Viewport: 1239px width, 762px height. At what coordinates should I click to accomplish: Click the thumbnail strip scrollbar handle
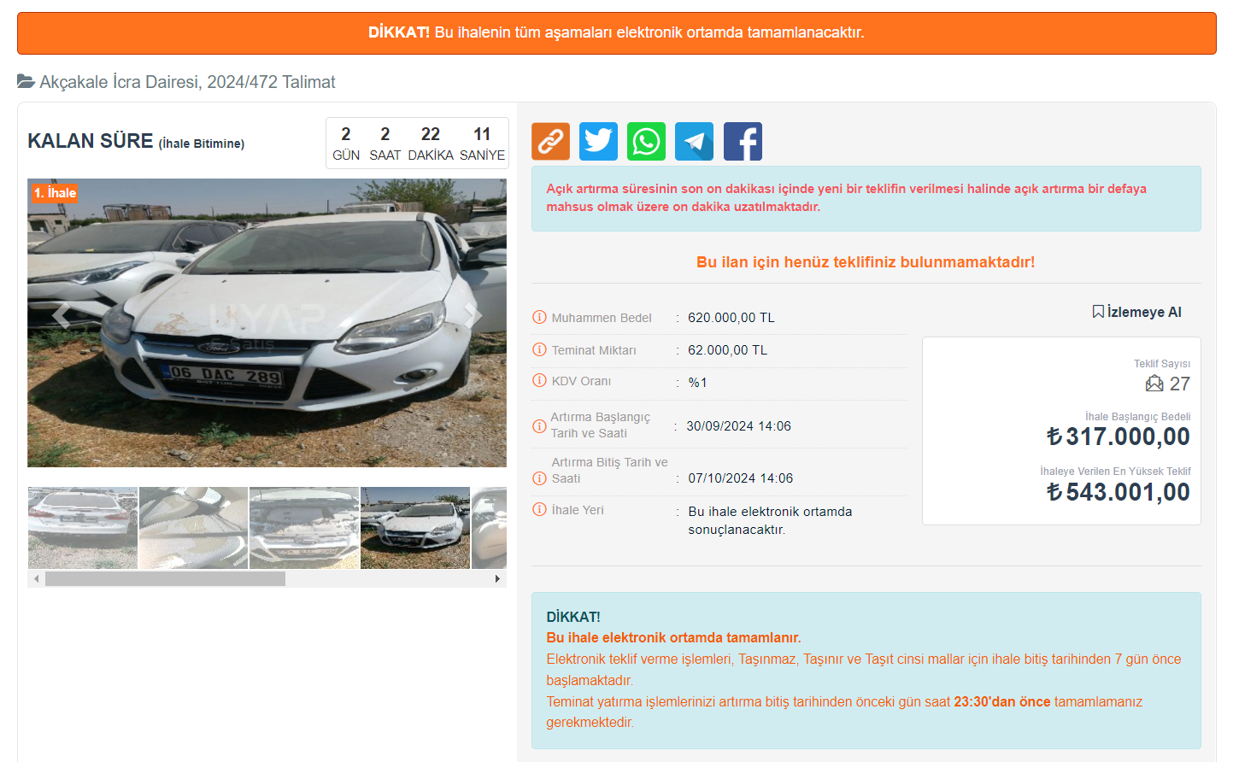(x=165, y=579)
